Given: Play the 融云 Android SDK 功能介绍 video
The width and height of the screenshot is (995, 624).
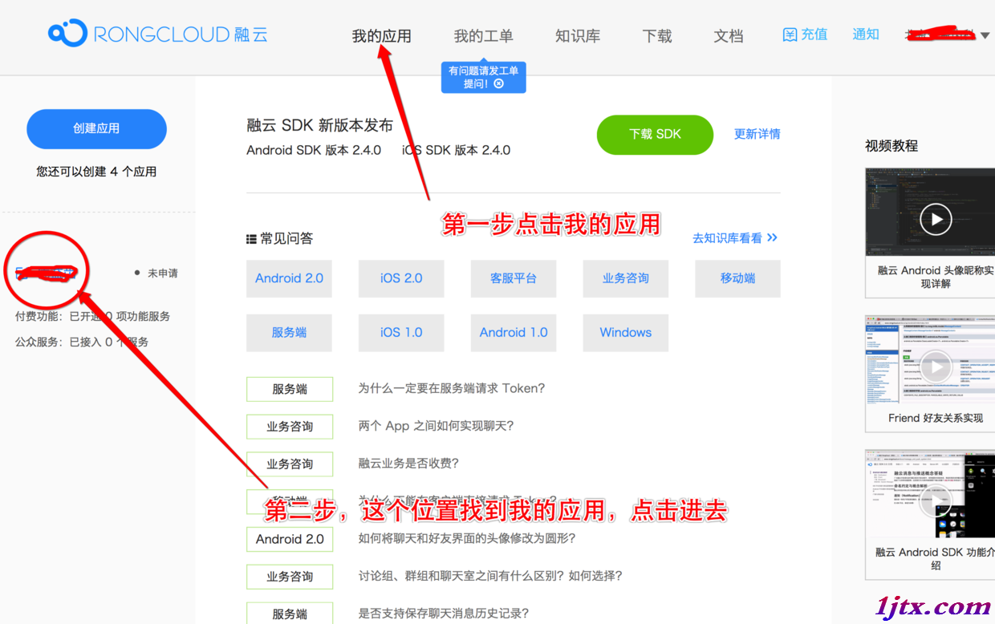Looking at the screenshot, I should [x=935, y=500].
